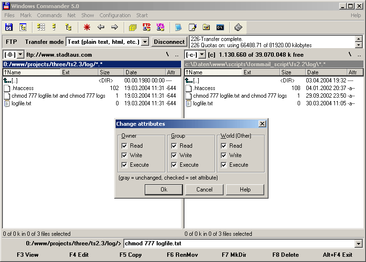The image size is (366, 262).
Task: Open the directory tree toolbar icon
Action: [x=23, y=27]
